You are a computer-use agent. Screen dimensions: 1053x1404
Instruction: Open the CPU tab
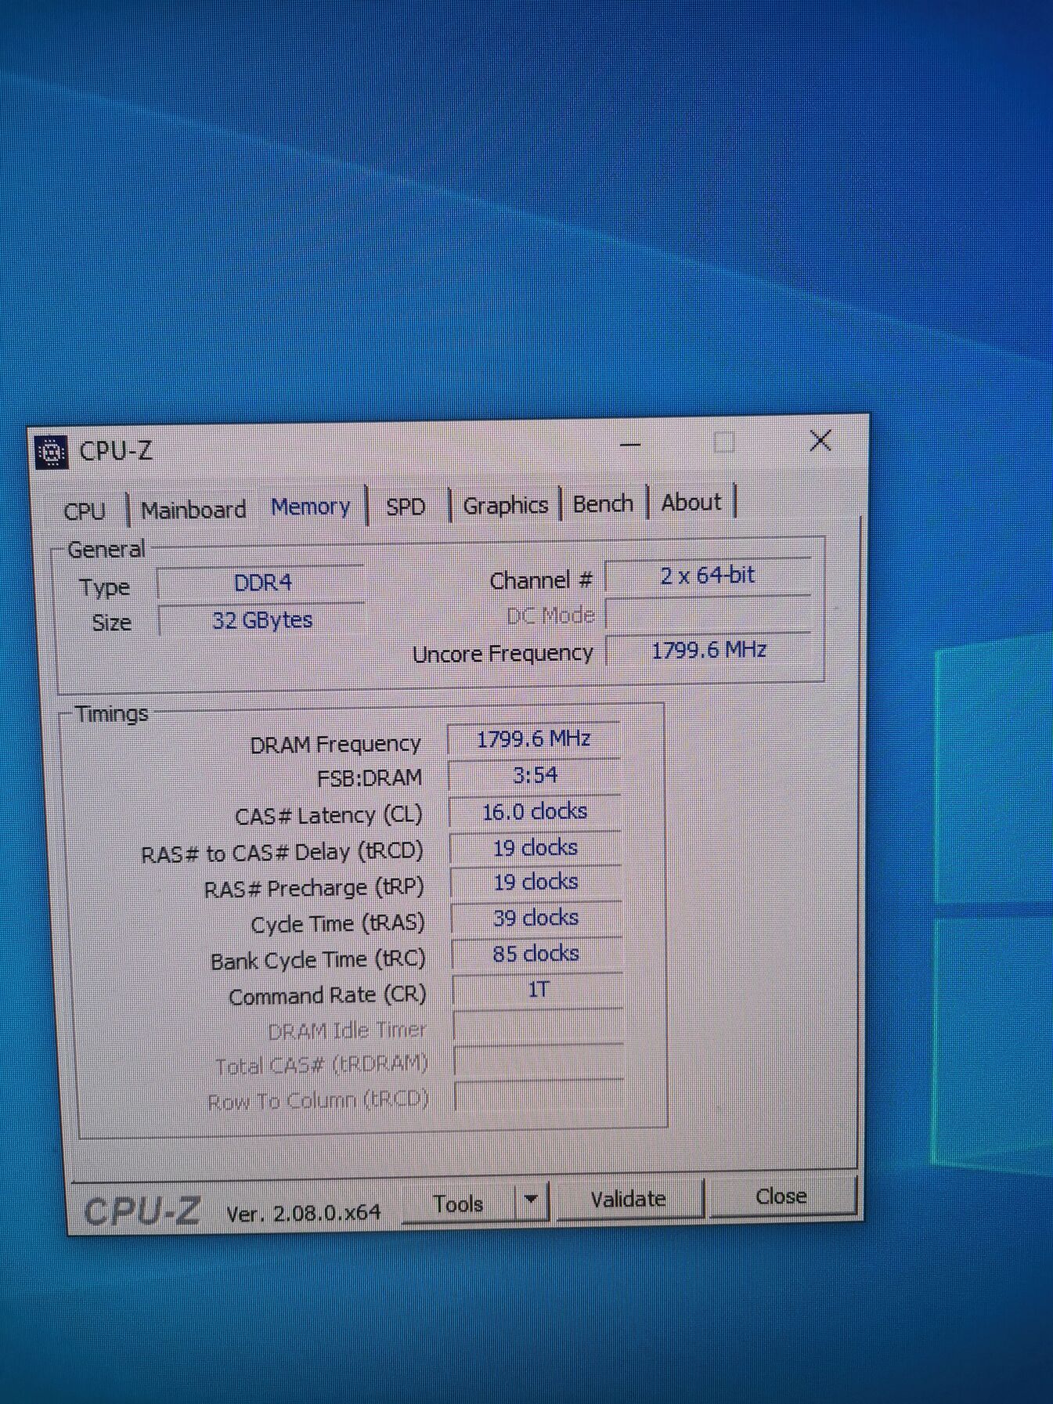coord(85,511)
